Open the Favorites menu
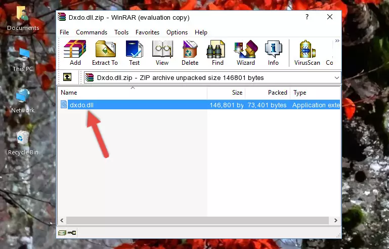 147,32
